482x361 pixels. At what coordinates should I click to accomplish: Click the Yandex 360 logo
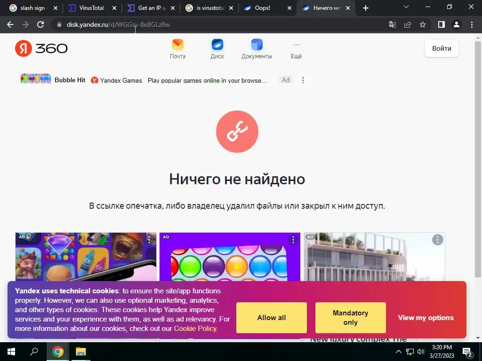(x=41, y=48)
